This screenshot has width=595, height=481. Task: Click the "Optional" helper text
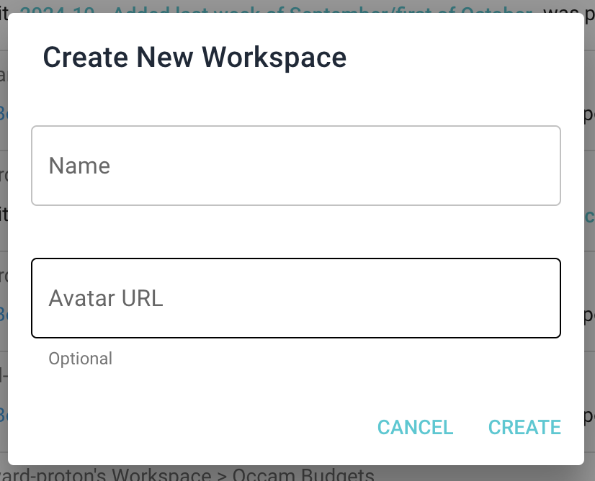[80, 358]
